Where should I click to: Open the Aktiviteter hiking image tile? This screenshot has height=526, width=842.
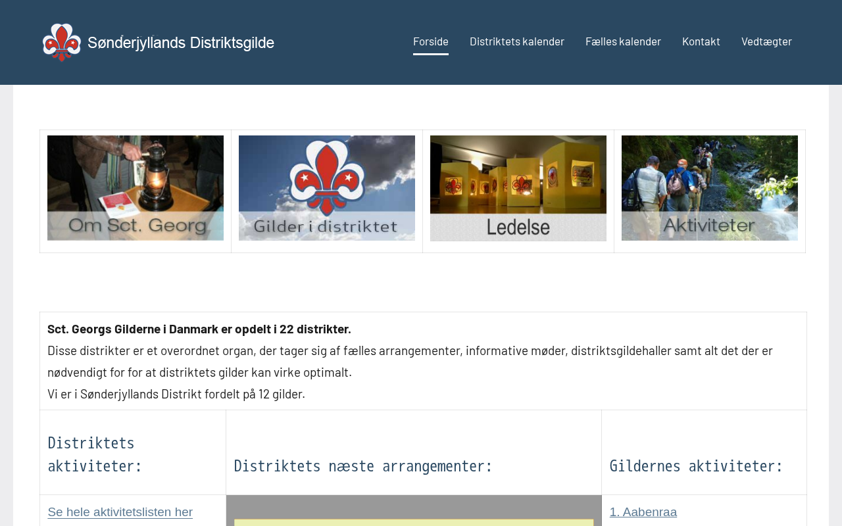[710, 188]
